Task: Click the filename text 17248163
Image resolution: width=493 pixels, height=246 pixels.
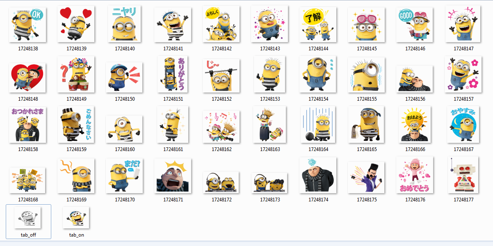Action: tap(270, 149)
